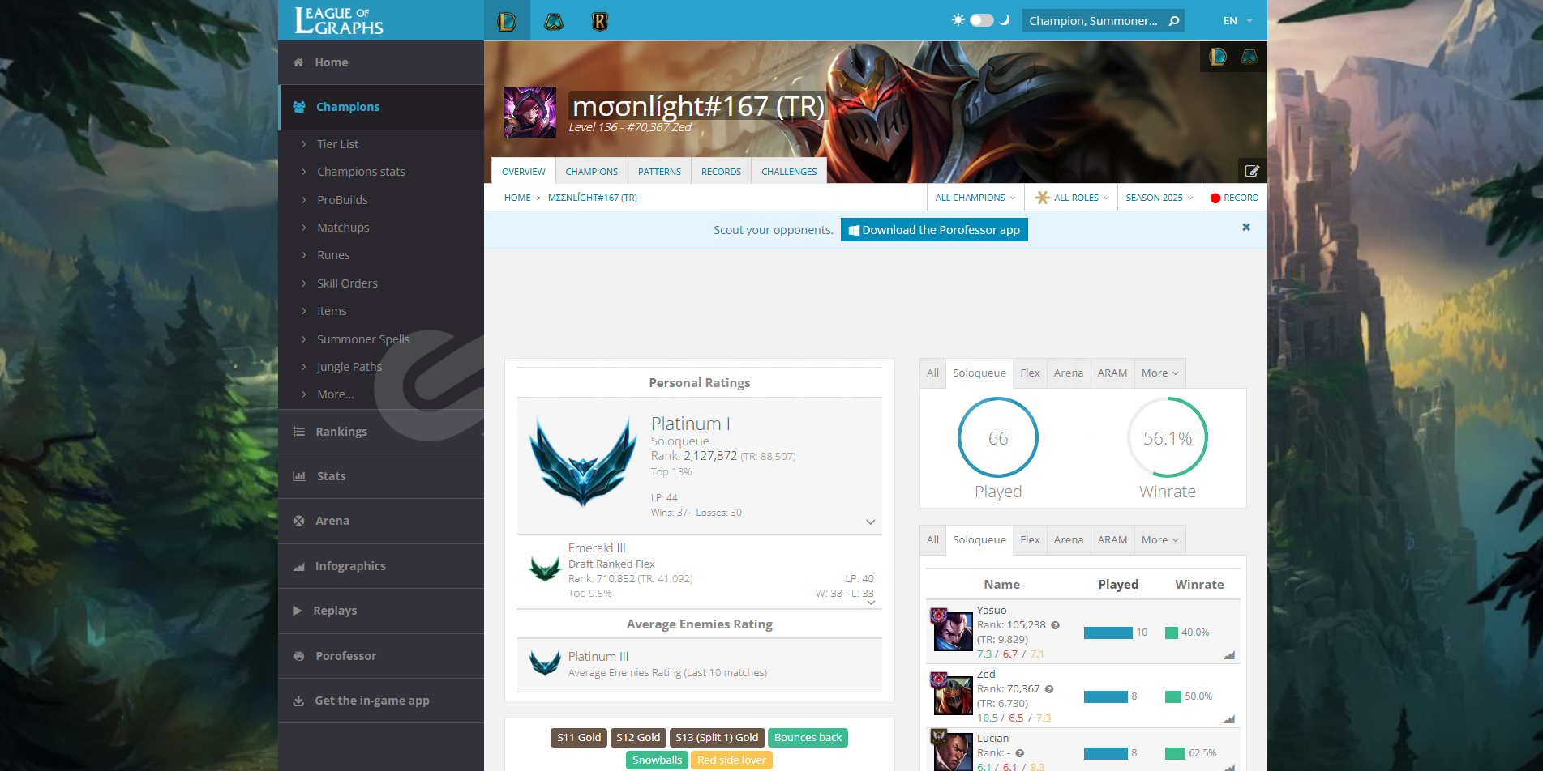Click Get the in-game app link
1543x771 pixels.
[381, 701]
